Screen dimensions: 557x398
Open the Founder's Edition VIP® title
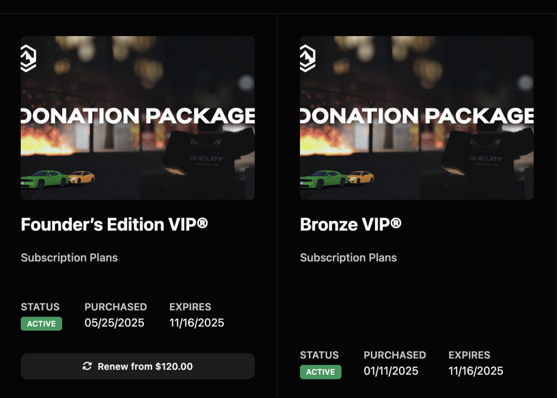click(114, 225)
